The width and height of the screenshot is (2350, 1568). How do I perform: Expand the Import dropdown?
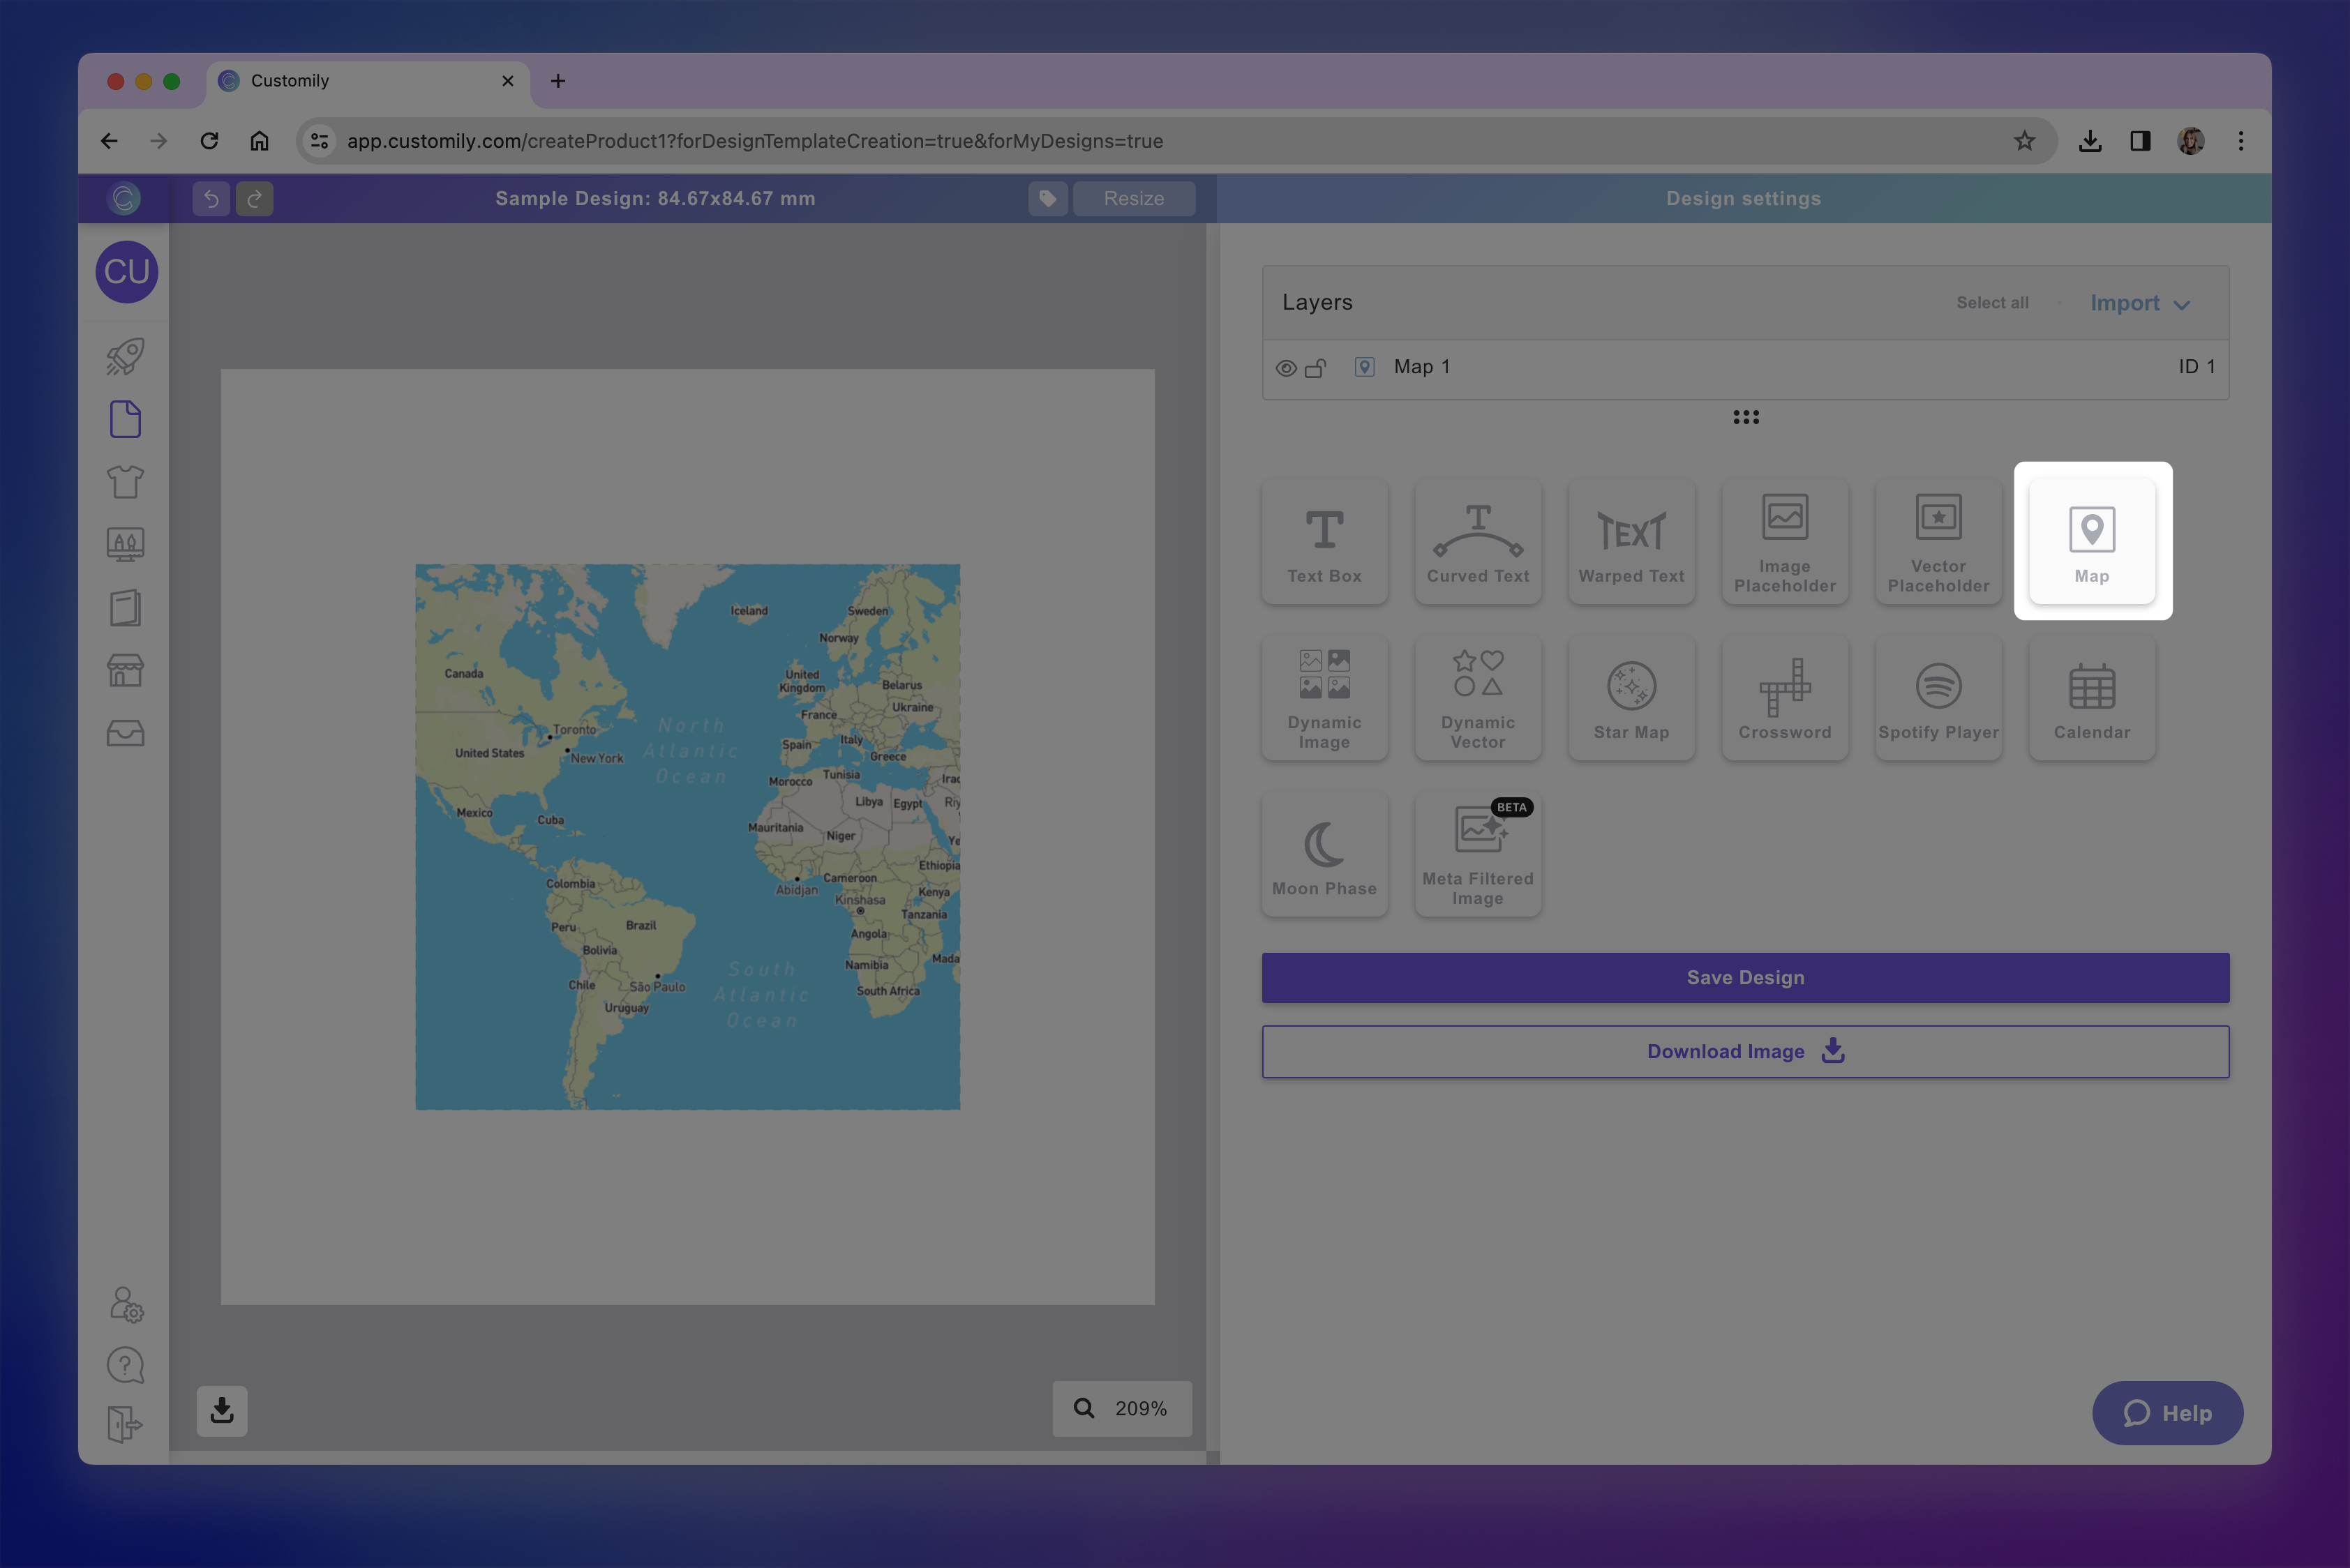pos(2139,302)
